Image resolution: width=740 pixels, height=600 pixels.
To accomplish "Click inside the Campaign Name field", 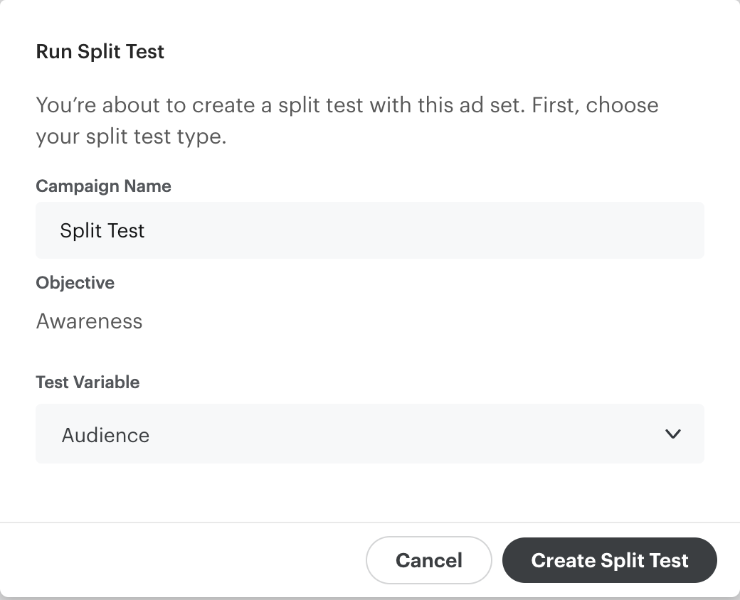I will [x=370, y=230].
